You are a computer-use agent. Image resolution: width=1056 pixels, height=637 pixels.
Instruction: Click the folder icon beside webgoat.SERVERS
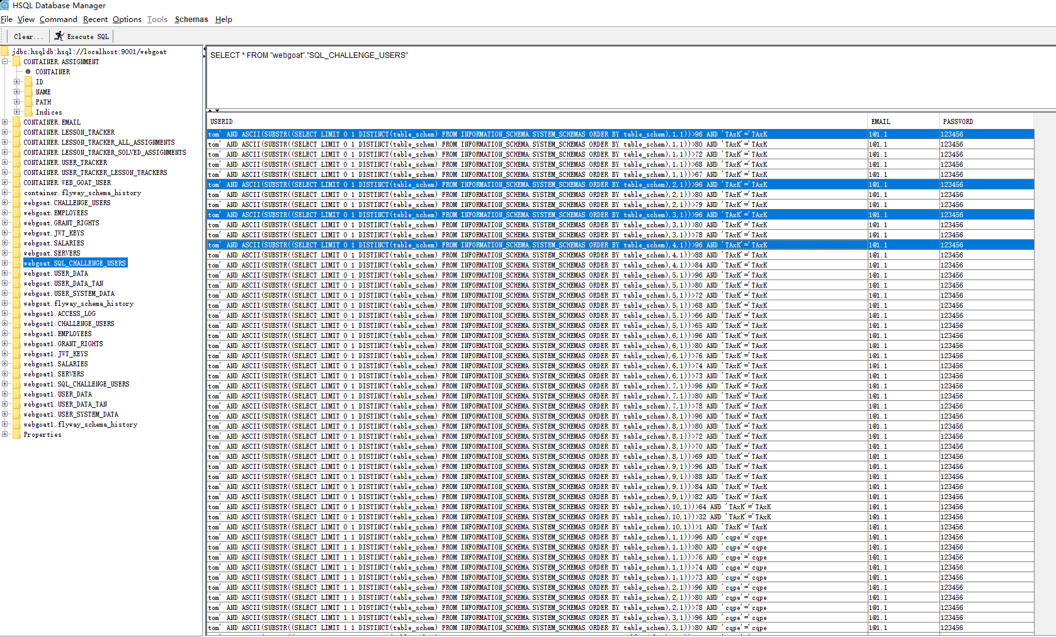point(16,253)
